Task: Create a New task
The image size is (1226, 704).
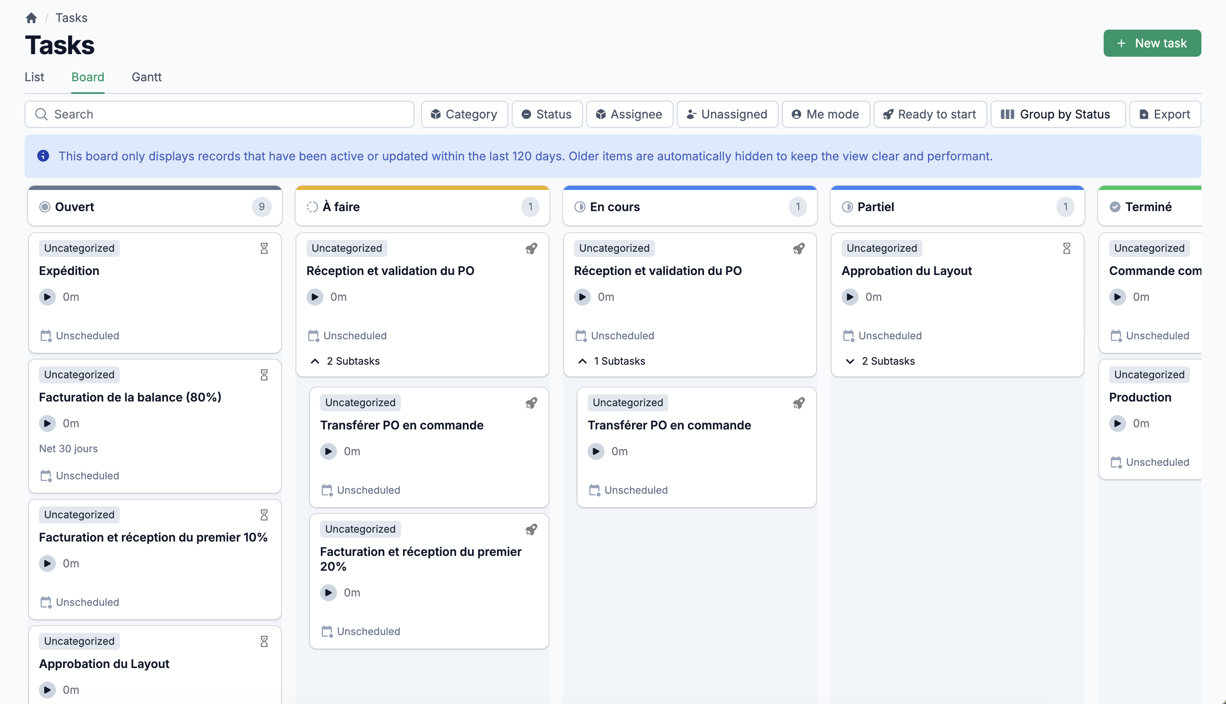Action: tap(1152, 43)
